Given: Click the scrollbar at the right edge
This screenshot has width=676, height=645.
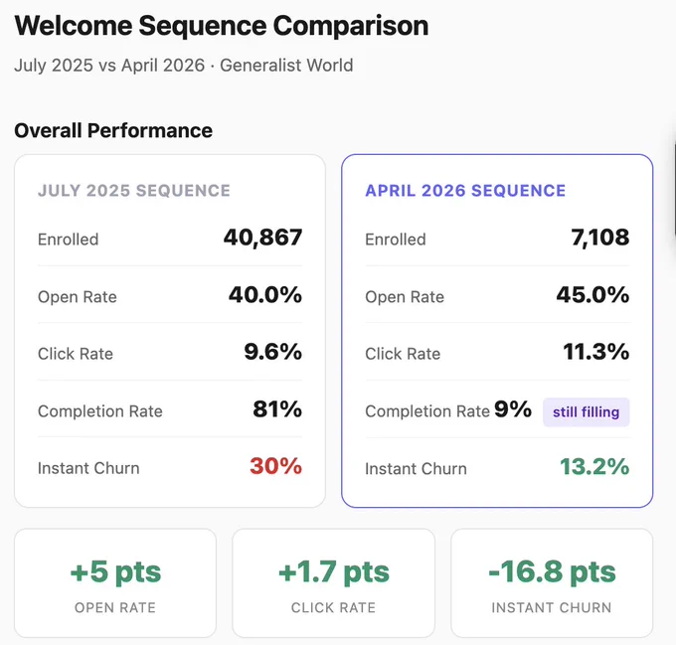Looking at the screenshot, I should (674, 190).
